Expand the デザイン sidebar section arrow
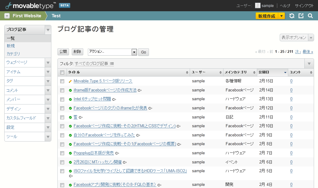 [48, 109]
